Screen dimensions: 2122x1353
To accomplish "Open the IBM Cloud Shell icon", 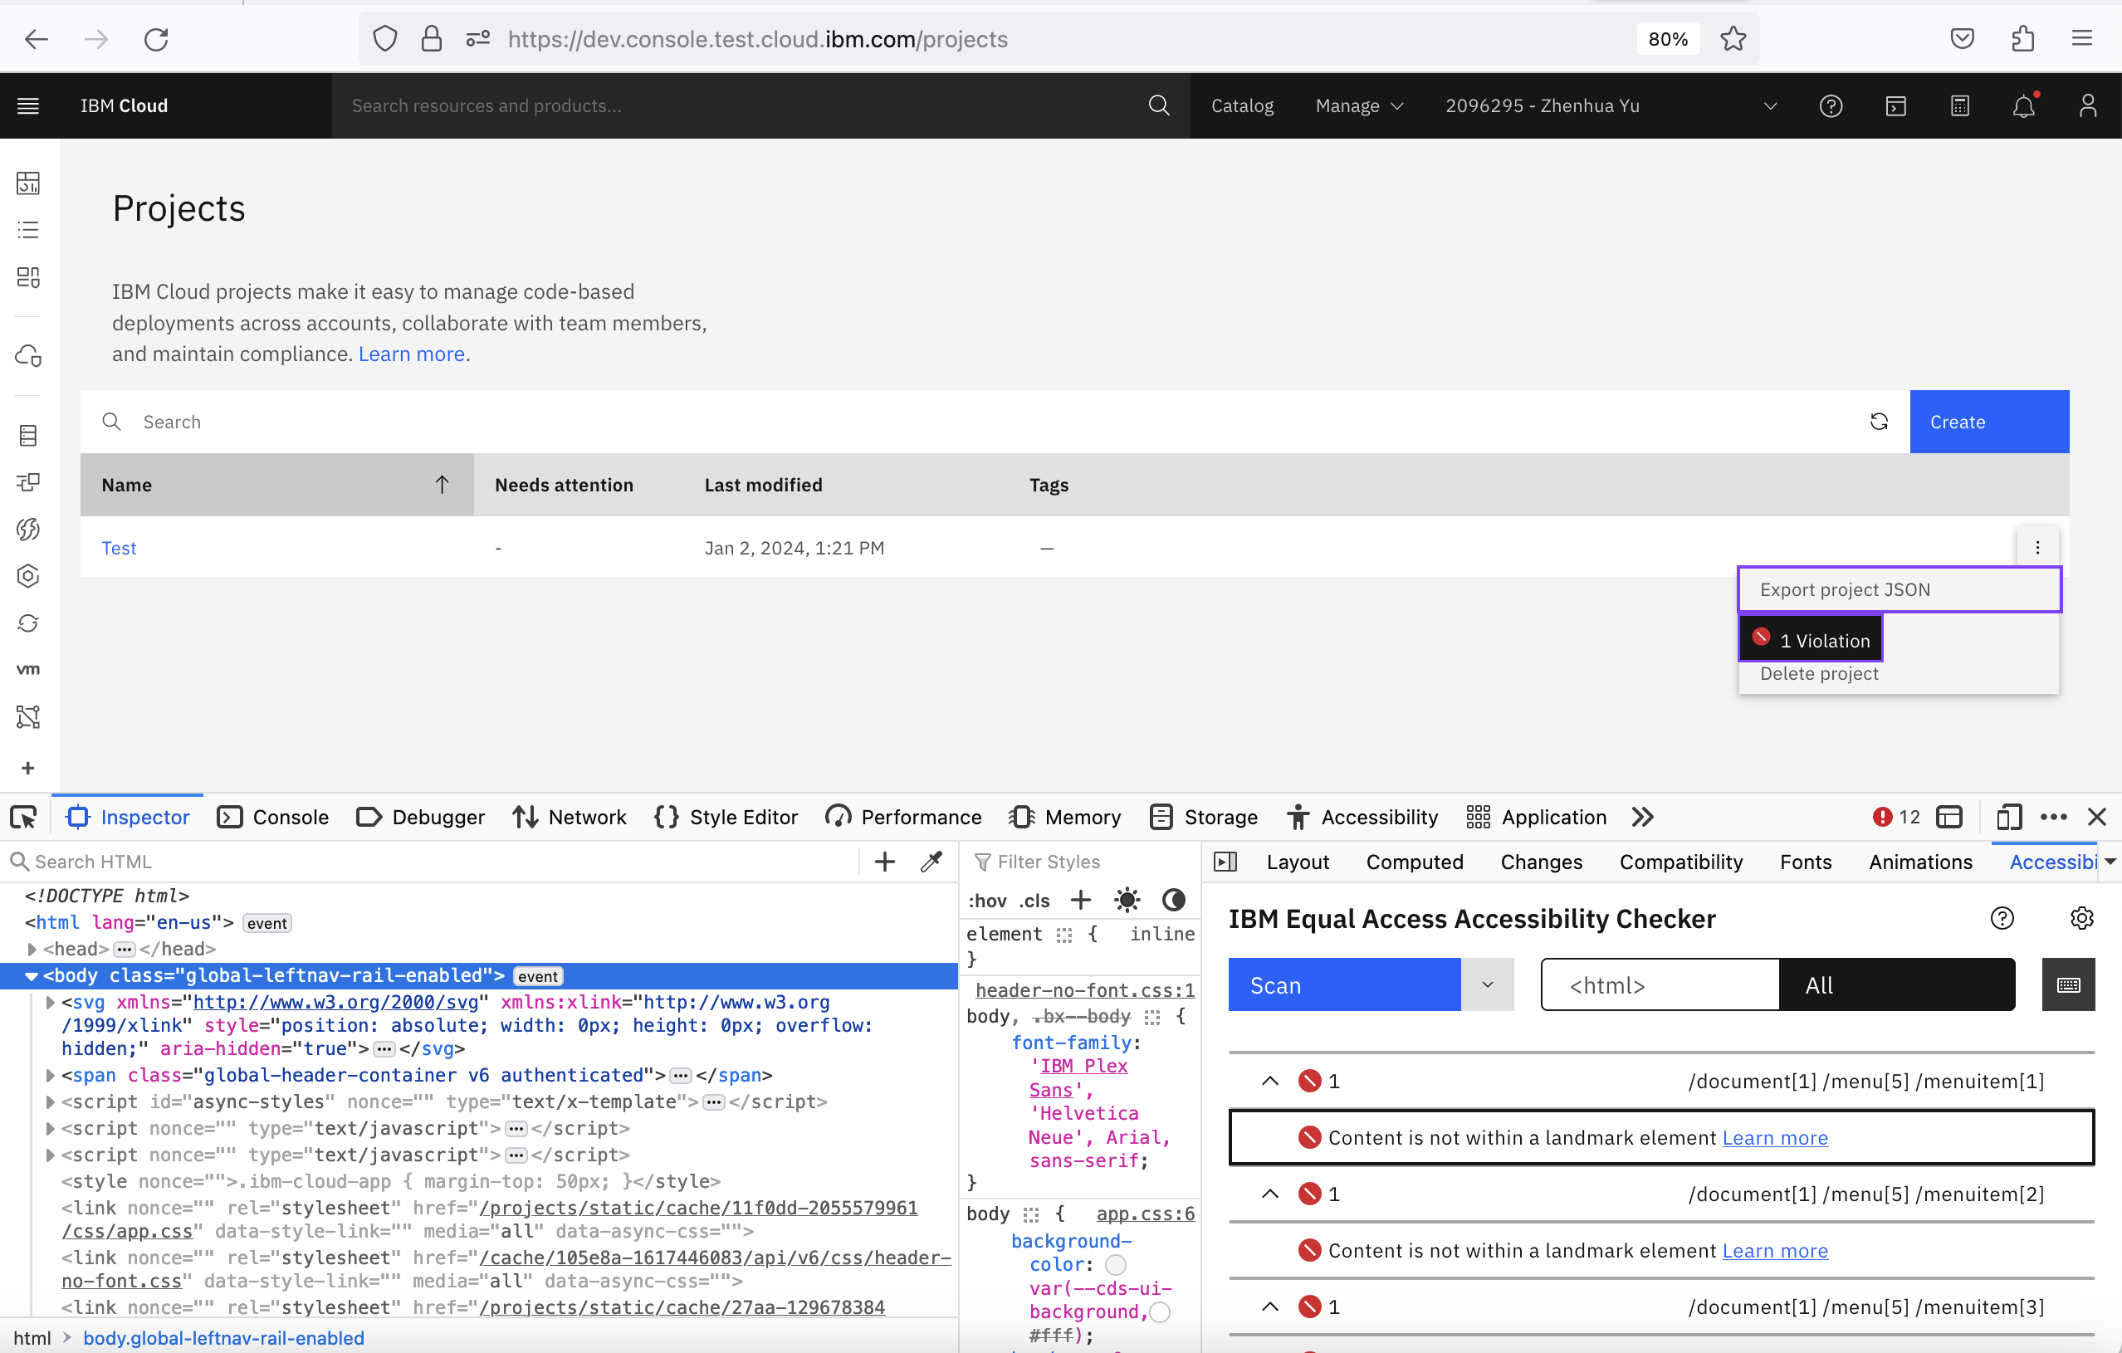I will [1895, 105].
